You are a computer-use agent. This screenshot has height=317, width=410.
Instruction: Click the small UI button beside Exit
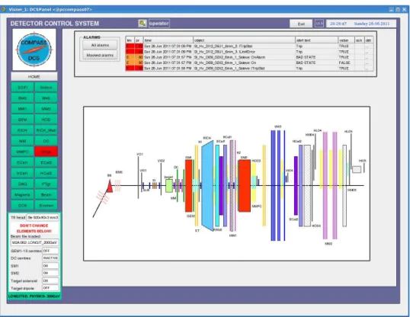pos(319,24)
